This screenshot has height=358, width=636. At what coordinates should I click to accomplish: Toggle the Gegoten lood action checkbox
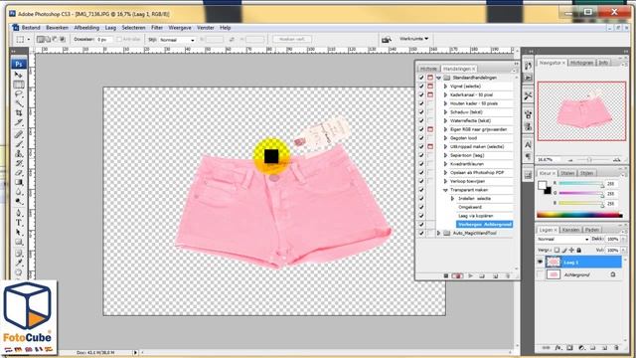[x=421, y=138]
